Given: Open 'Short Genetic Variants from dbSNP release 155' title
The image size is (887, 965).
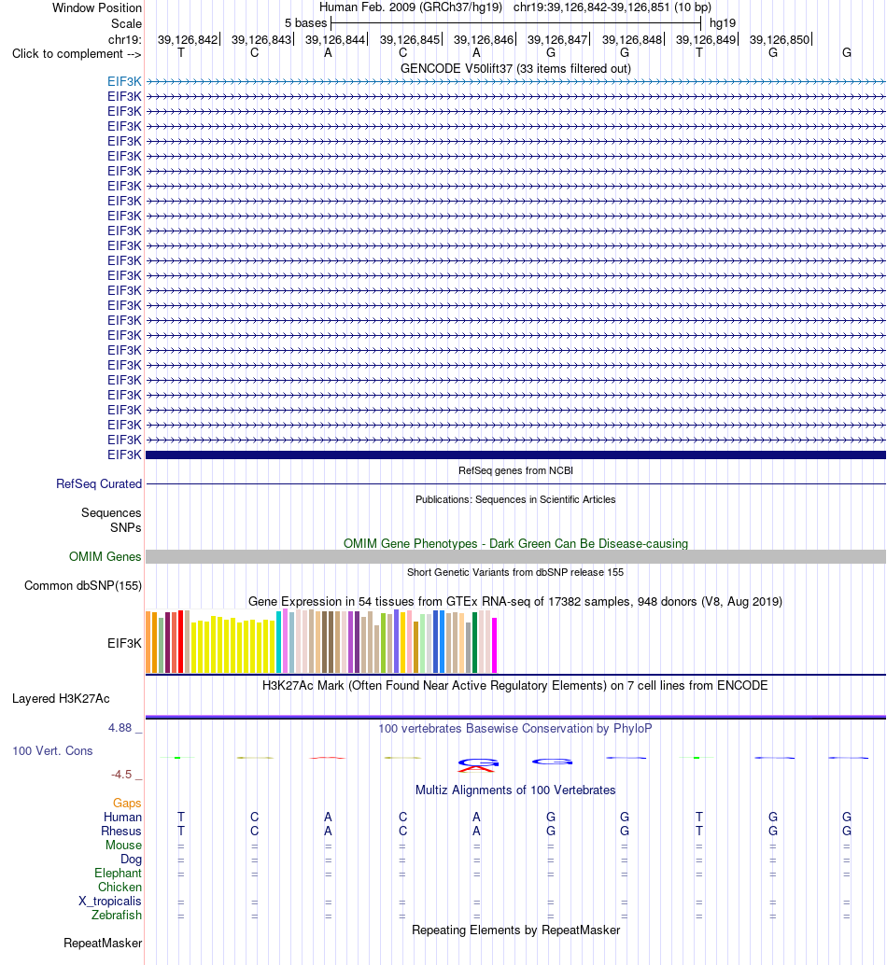Looking at the screenshot, I should pyautogui.click(x=515, y=572).
